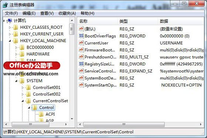Click the REG_MULTI_SZ type cell
The image size is (207, 138).
point(134,57)
